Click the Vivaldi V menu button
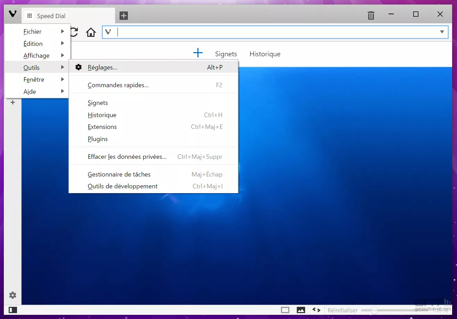The width and height of the screenshot is (457, 319). pyautogui.click(x=13, y=14)
